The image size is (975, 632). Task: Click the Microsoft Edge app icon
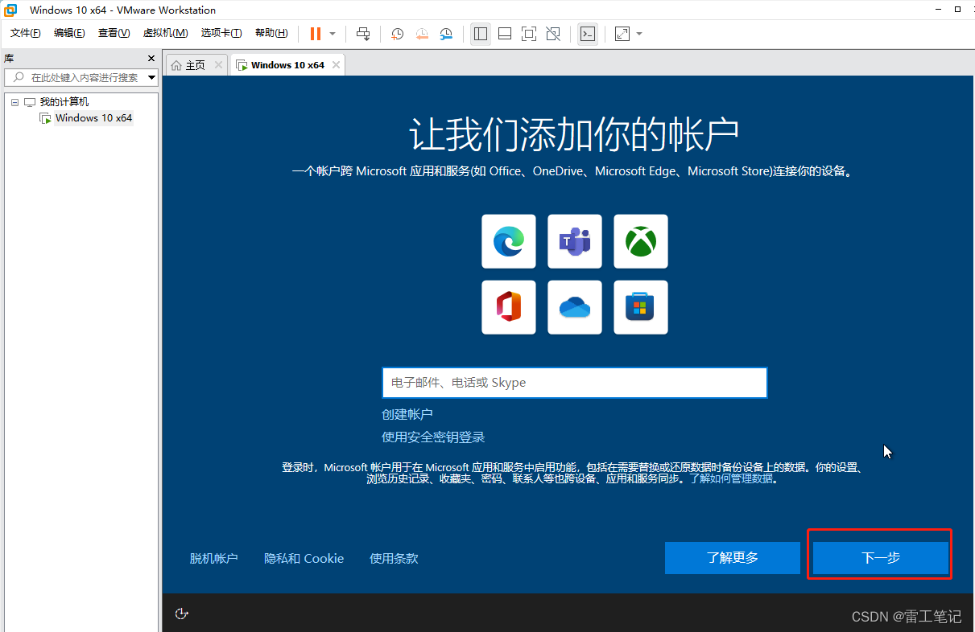click(509, 241)
